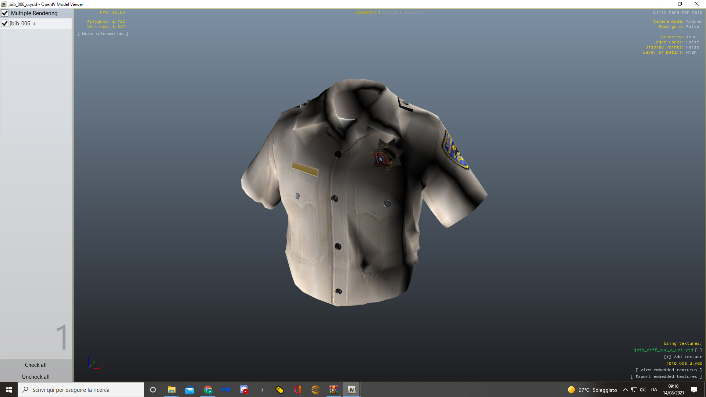Switch to the Skeleton tab

point(413,12)
